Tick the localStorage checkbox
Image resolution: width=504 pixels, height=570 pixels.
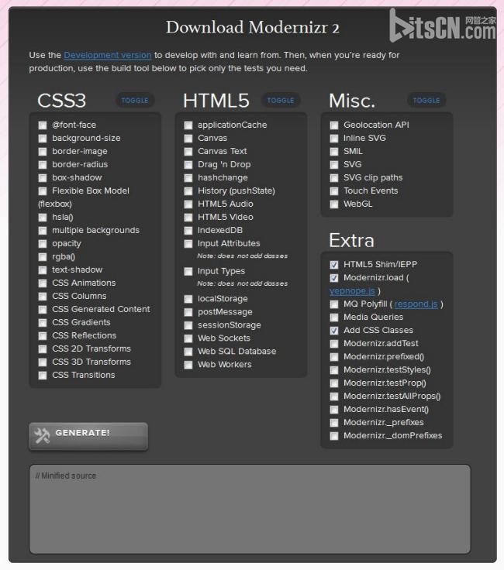(x=188, y=299)
